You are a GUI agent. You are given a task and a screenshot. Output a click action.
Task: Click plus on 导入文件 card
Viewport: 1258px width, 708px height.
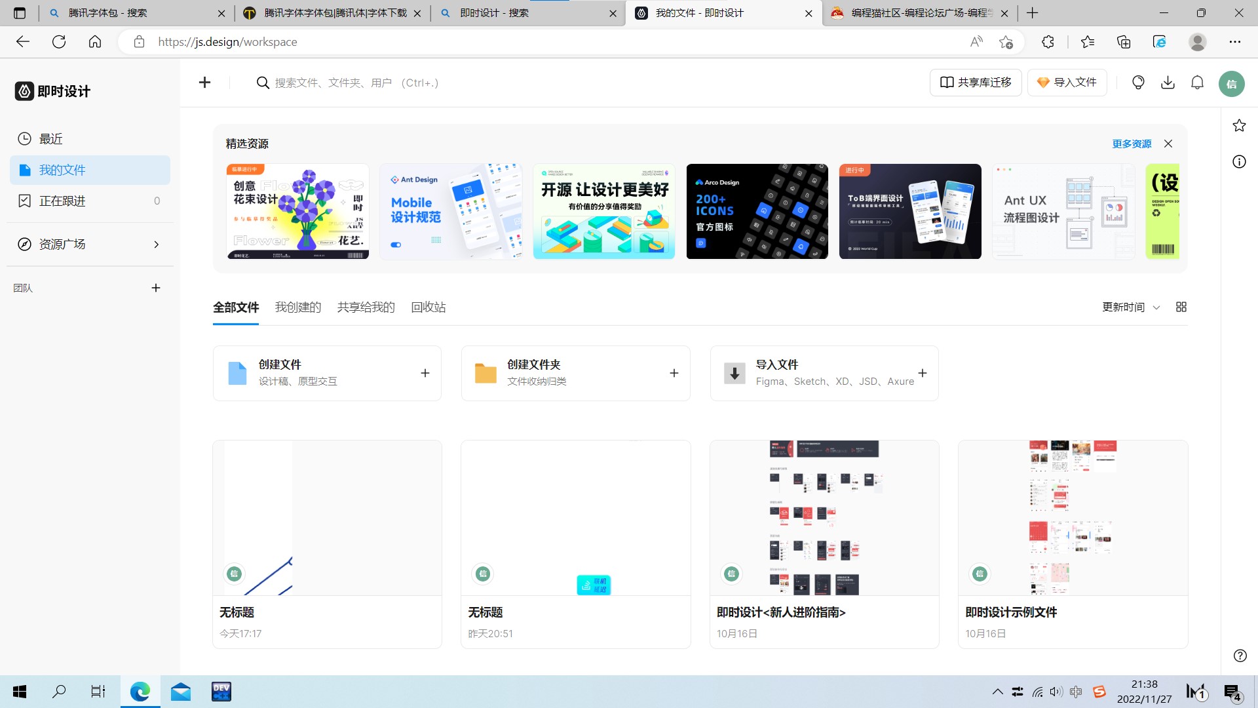[923, 373]
